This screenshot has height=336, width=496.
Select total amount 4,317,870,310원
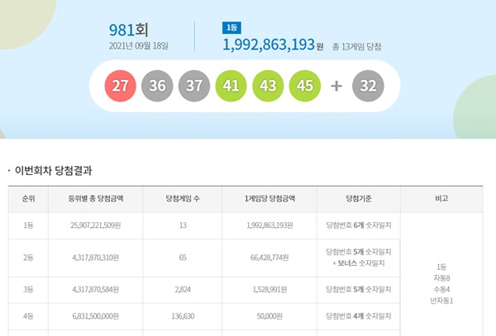[96, 258]
